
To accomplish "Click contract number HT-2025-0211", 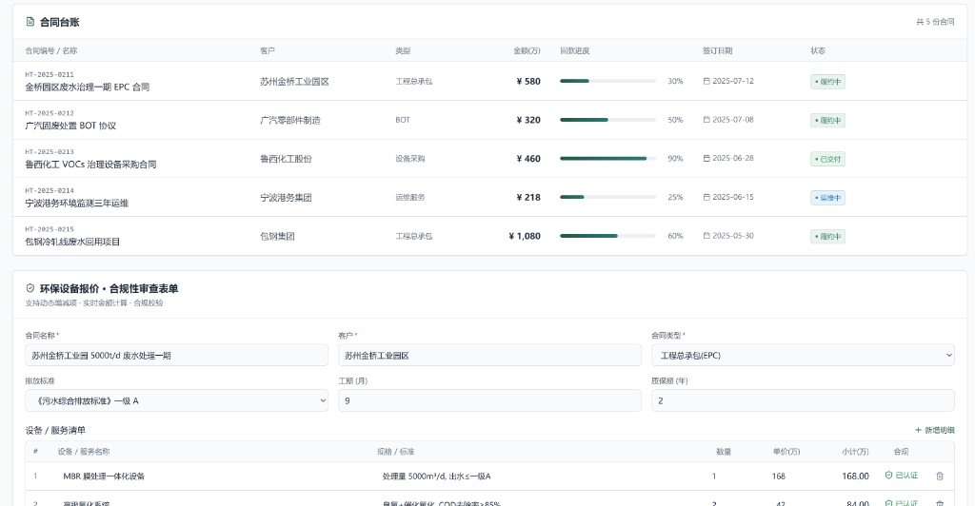I will tap(50, 74).
